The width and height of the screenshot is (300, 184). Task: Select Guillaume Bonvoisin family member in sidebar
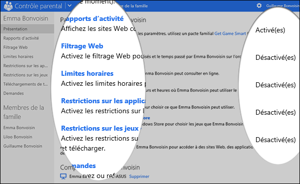point(23,146)
